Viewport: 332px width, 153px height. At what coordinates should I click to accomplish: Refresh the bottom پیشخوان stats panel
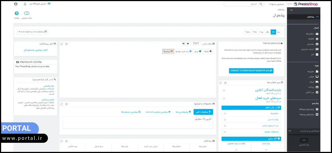tap(61, 141)
